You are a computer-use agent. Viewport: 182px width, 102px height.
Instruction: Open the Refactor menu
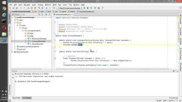tap(48, 5)
